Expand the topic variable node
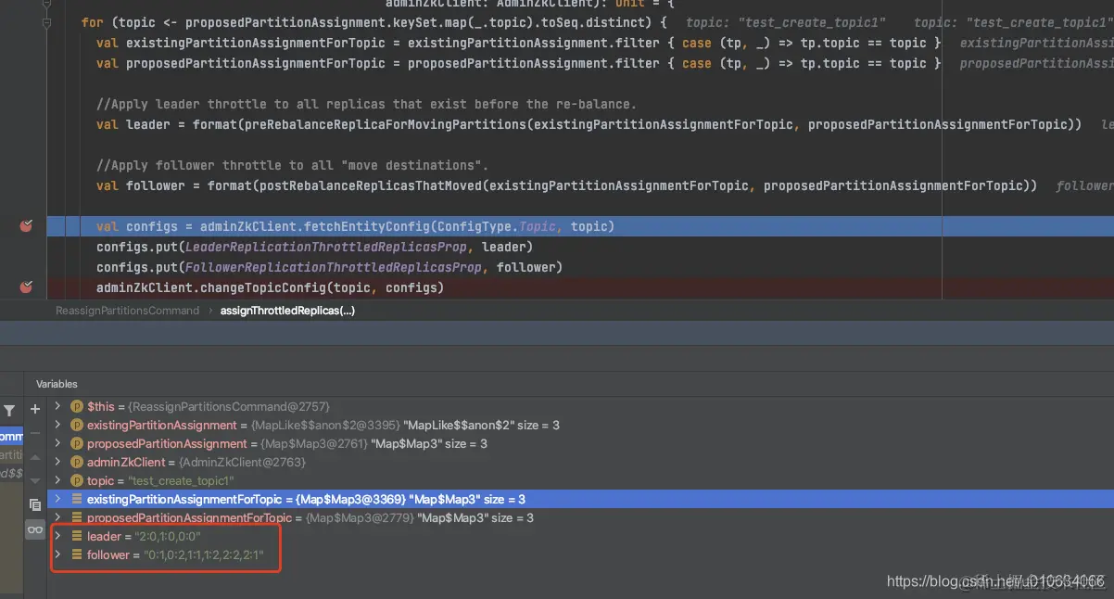This screenshot has height=599, width=1114. click(x=57, y=480)
